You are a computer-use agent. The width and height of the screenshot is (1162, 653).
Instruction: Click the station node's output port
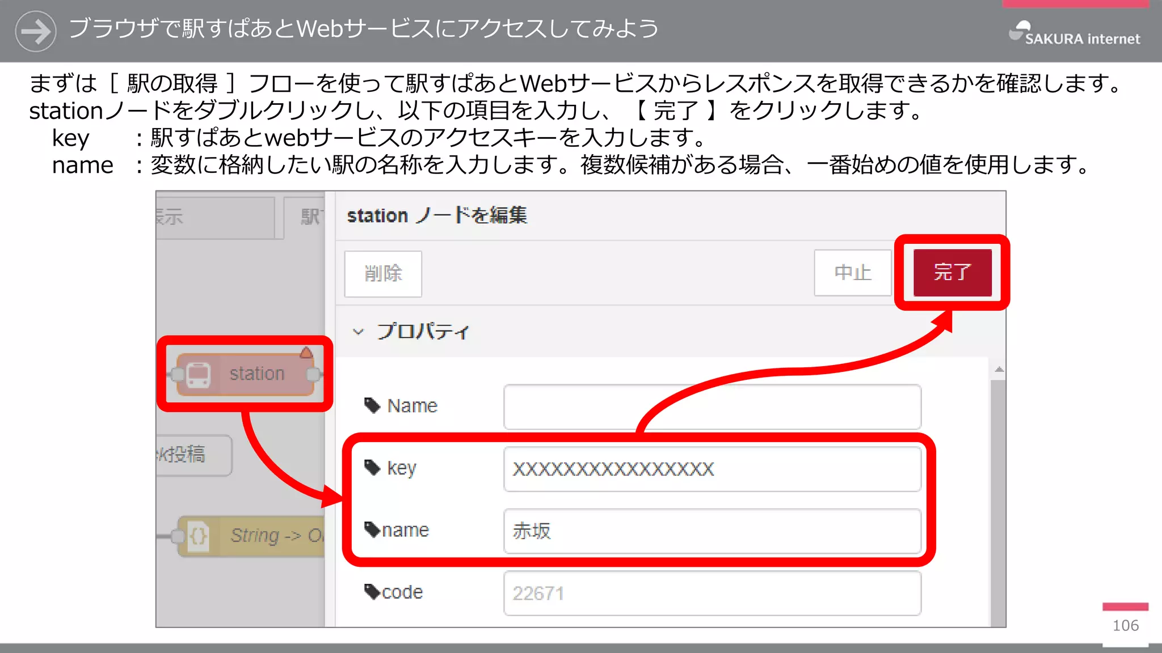click(313, 374)
